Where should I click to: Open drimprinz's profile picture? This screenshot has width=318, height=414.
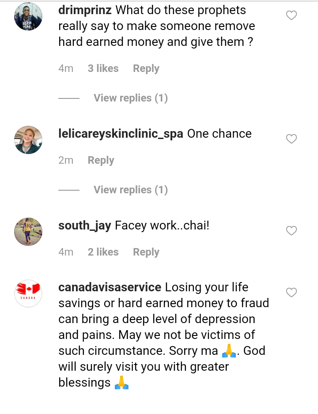[28, 16]
